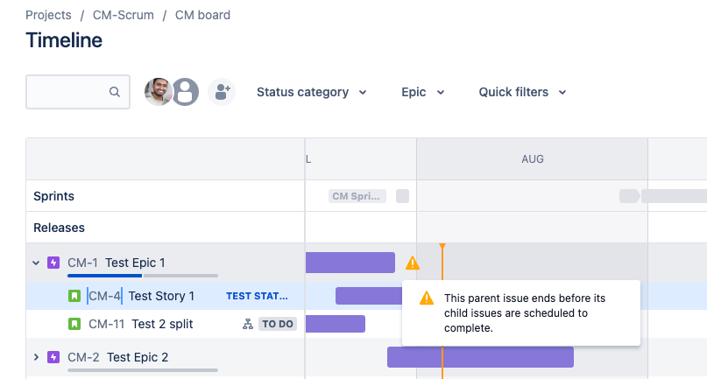
Task: Click the green story icon for CM-4
Action: tap(74, 296)
